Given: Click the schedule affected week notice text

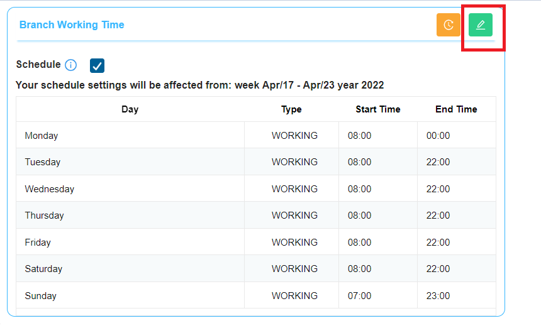Looking at the screenshot, I should coord(200,85).
